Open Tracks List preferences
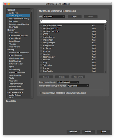The width and height of the screenshot is (115, 139). 14,81
